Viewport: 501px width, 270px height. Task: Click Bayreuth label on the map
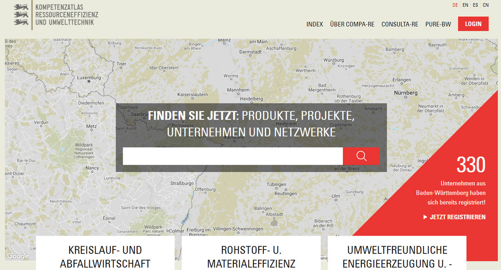[438, 45]
